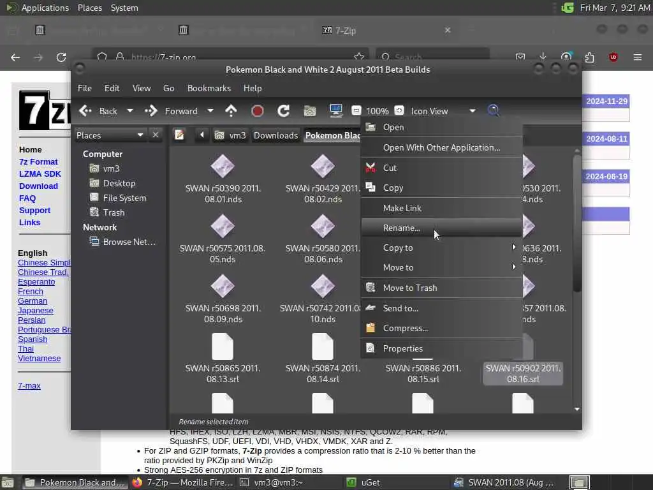Select the SWAN r50886 2011.08.15.srl file name
The height and width of the screenshot is (490, 653).
pyautogui.click(x=423, y=374)
